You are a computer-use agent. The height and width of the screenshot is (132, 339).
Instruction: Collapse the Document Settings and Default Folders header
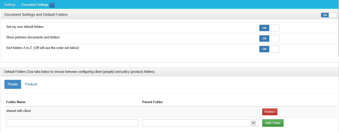point(36,15)
